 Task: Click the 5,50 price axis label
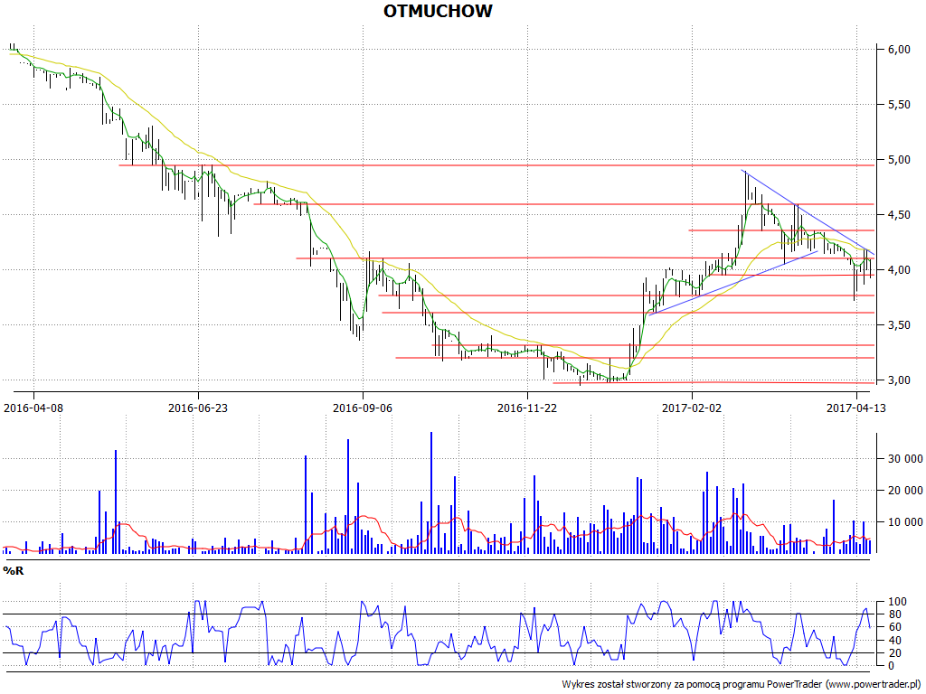[x=898, y=105]
